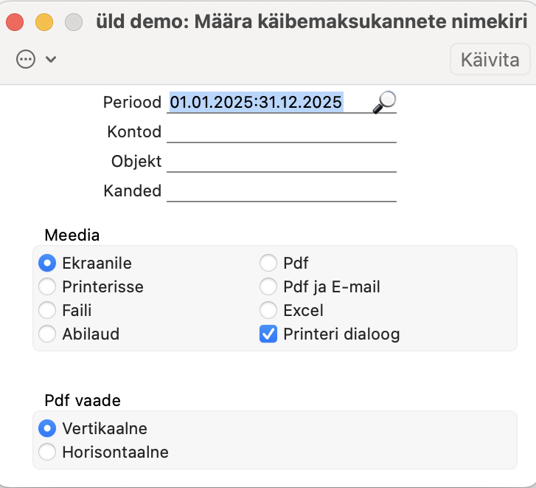Run the report with the Käivita button

pos(490,60)
